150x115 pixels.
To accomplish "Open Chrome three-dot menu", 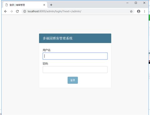I will pos(144,11).
